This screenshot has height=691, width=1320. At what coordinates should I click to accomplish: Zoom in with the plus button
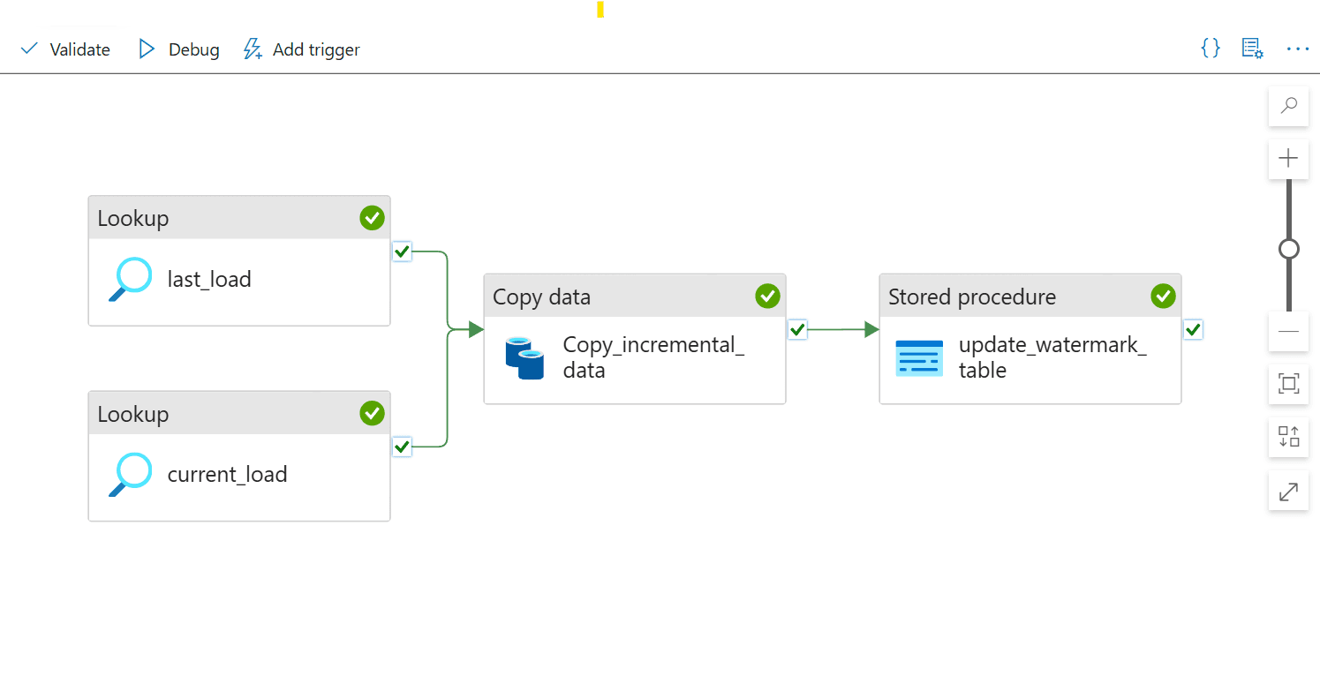(x=1288, y=159)
